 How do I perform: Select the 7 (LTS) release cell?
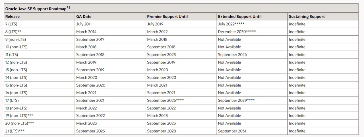pyautogui.click(x=11, y=24)
